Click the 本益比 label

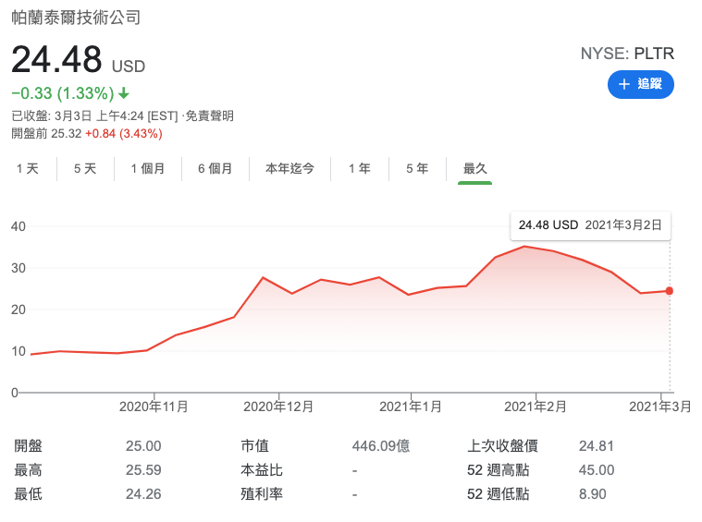[262, 470]
